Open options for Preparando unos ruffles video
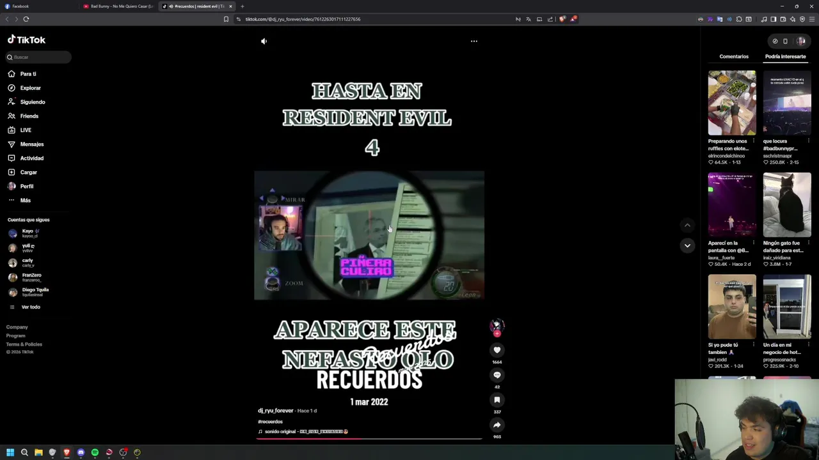Image resolution: width=819 pixels, height=460 pixels. [753, 141]
